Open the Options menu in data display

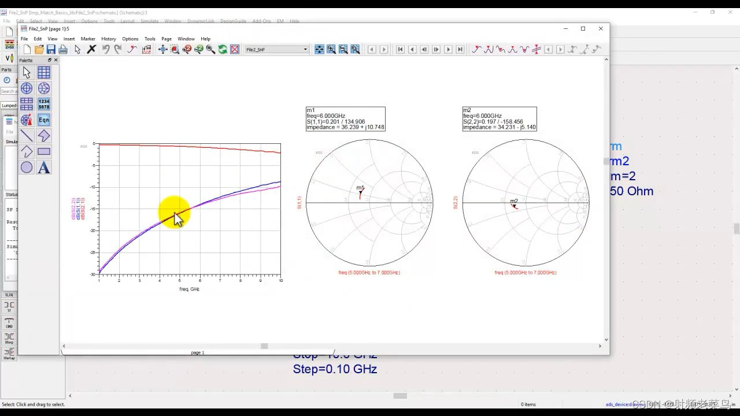pyautogui.click(x=130, y=39)
